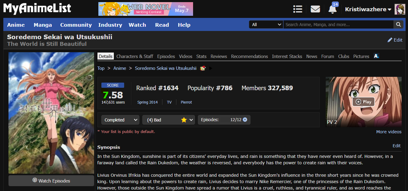This screenshot has width=408, height=191.
Task: Click the small emoji icon after breadcrumb title
Action: [x=202, y=68]
